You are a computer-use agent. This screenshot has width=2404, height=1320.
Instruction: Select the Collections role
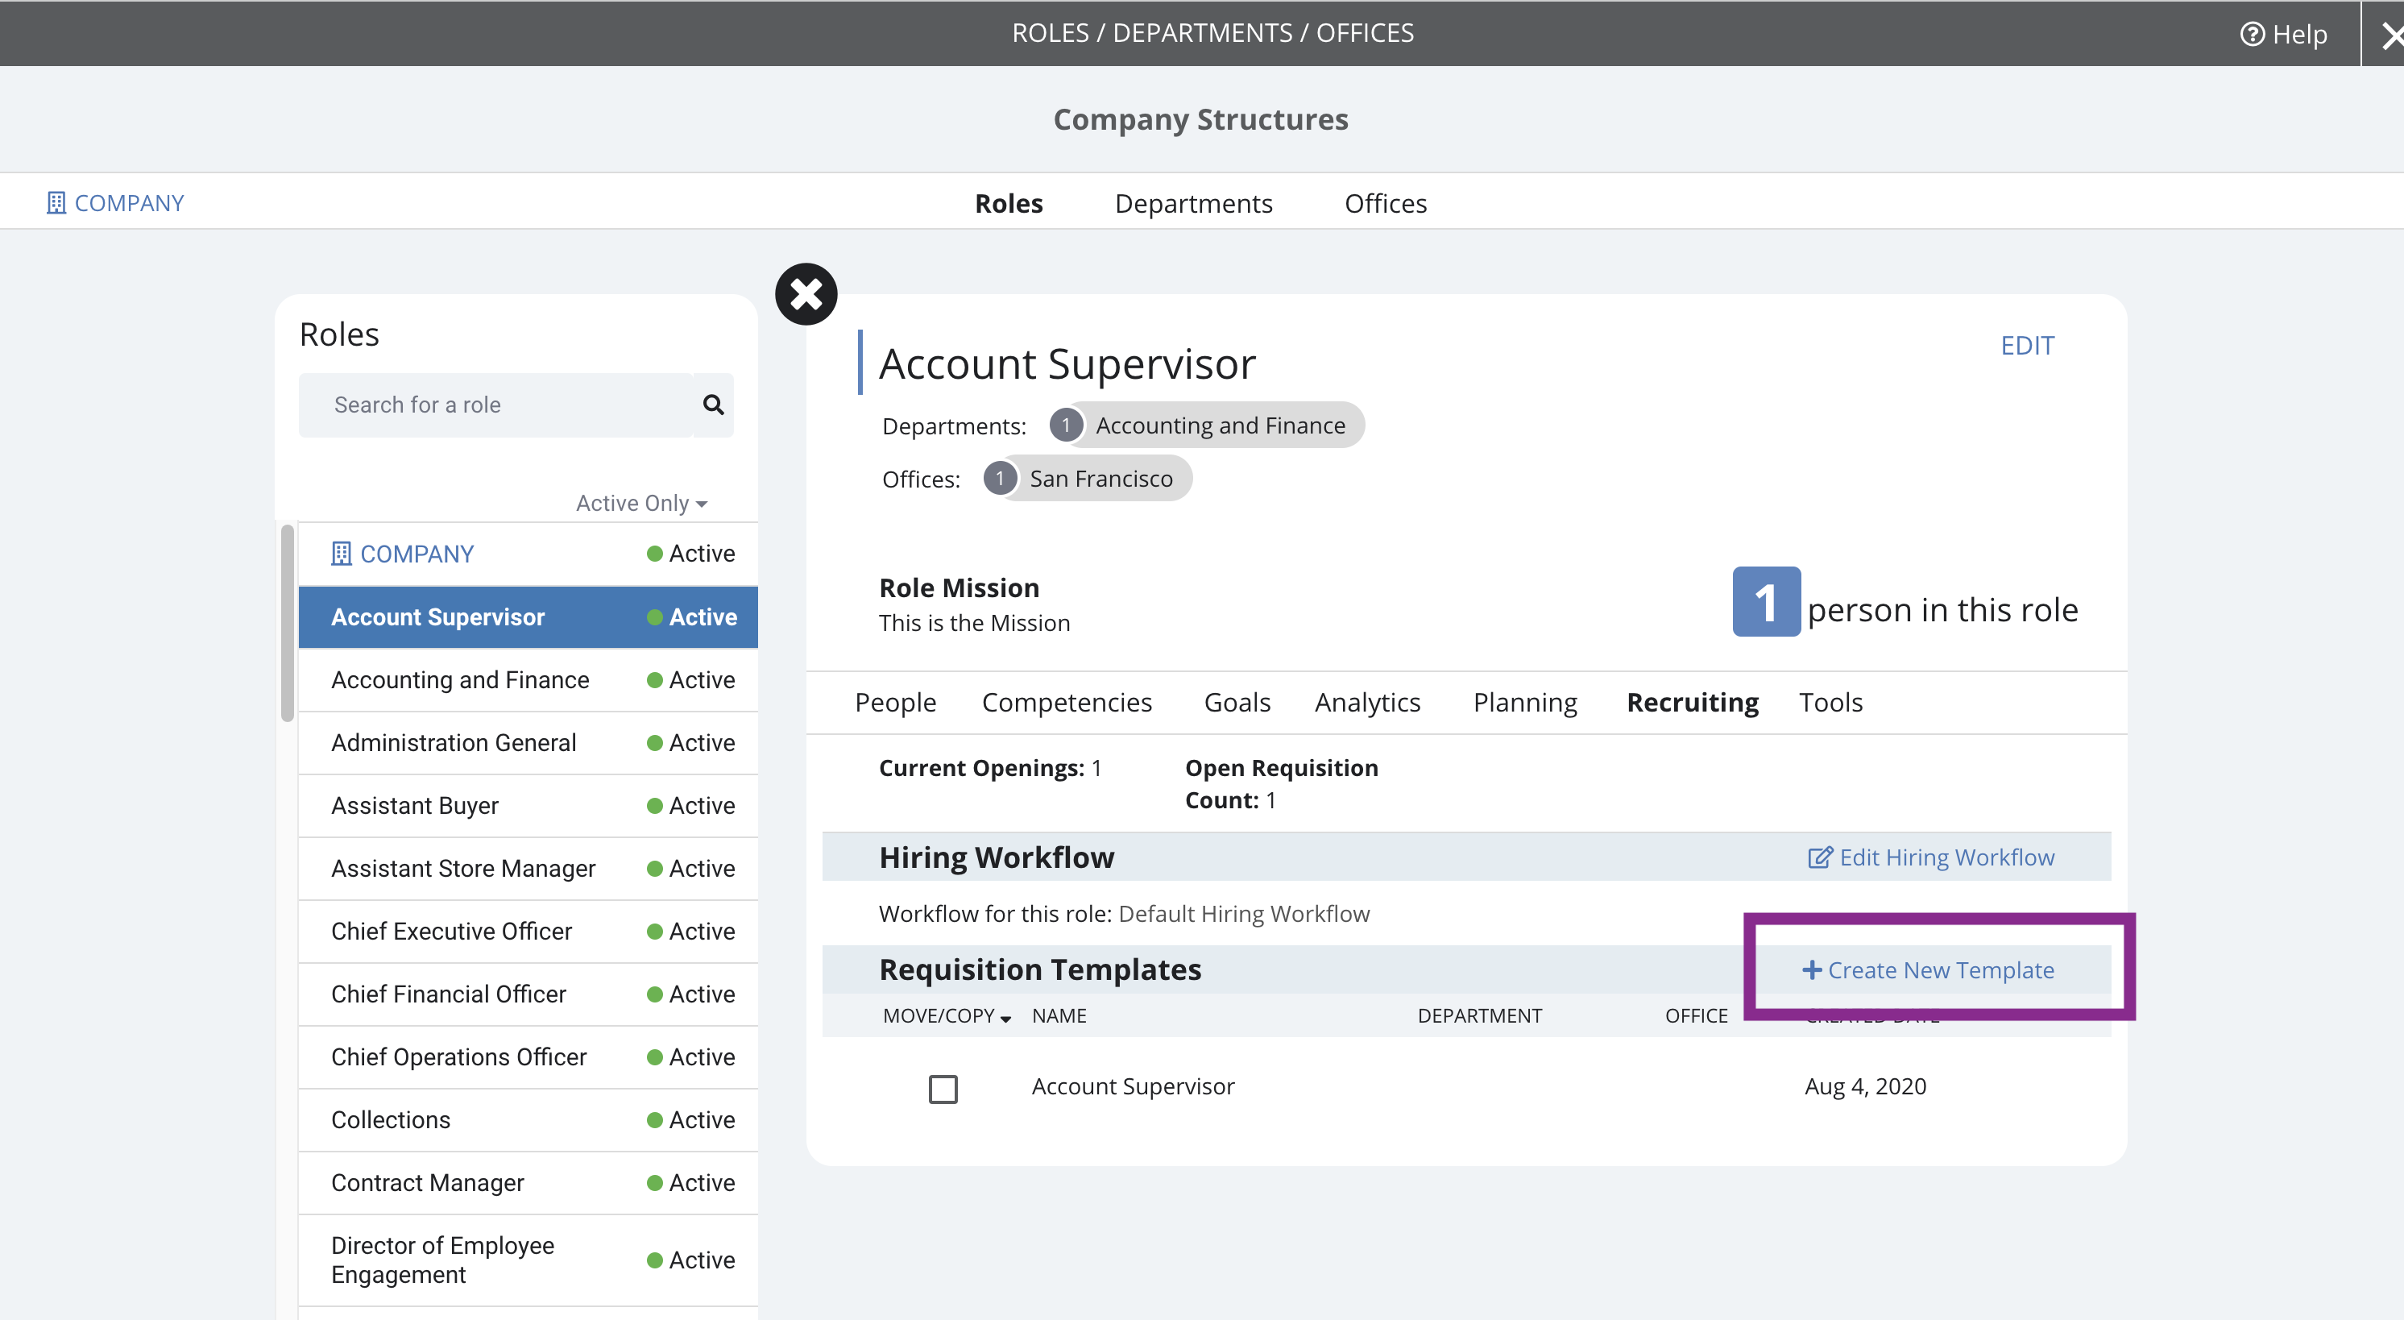click(528, 1119)
